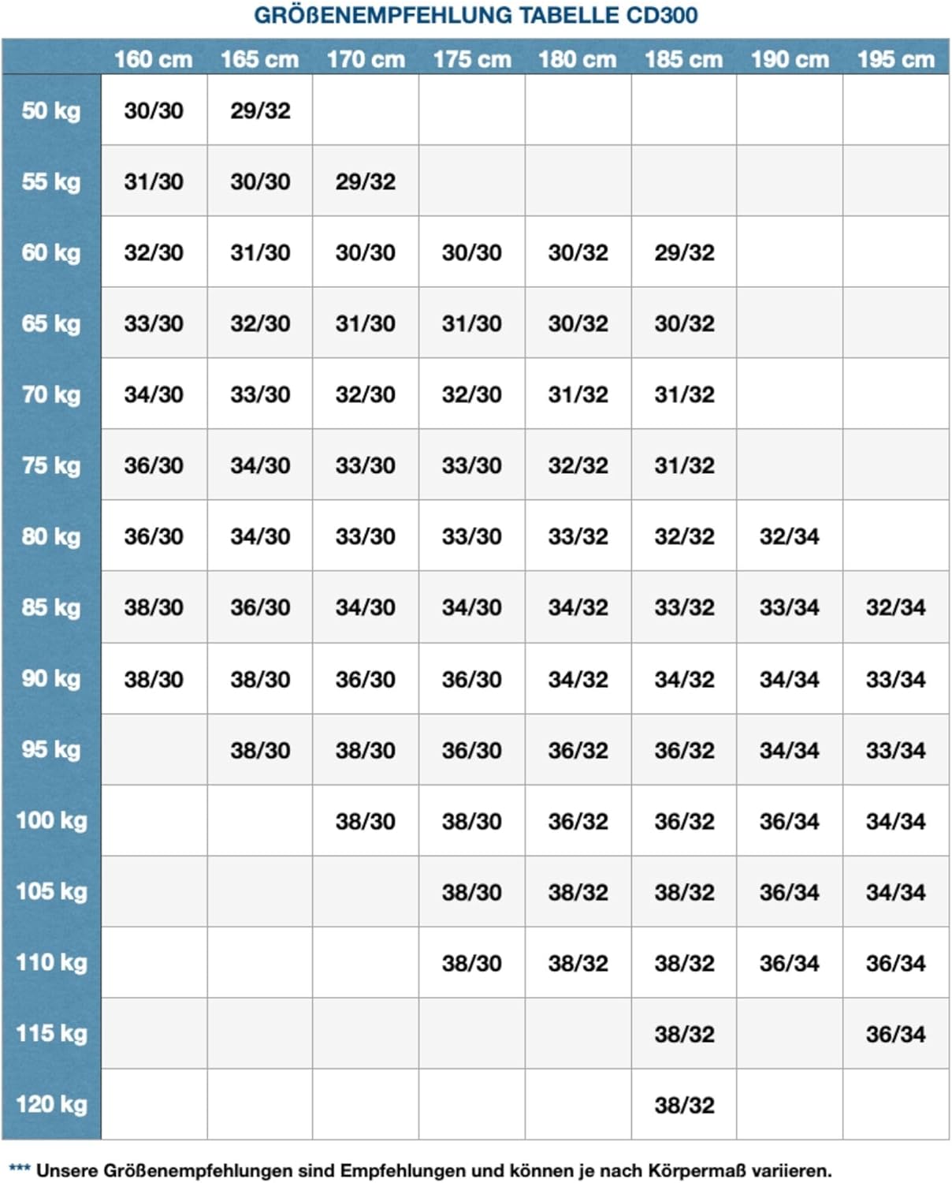Screen dimensions: 952x1183
Task: Select the 38/32 cell in the 120 kg row
Action: point(684,1105)
